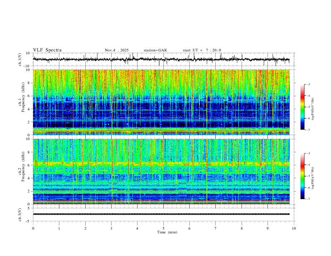Click the time axis tick label '3'
Viewport: 331px width, 256px height.
111,228
